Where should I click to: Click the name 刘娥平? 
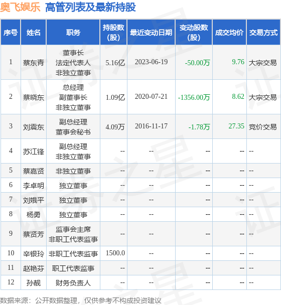tap(34, 200)
